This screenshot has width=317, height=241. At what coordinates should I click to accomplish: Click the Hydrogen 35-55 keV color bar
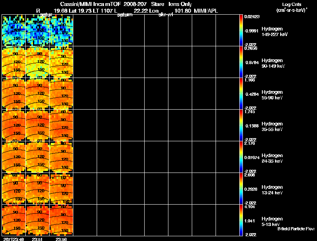click(241, 125)
